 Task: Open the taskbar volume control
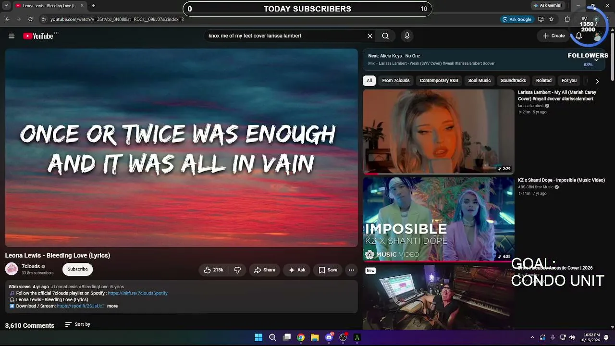pos(572,337)
